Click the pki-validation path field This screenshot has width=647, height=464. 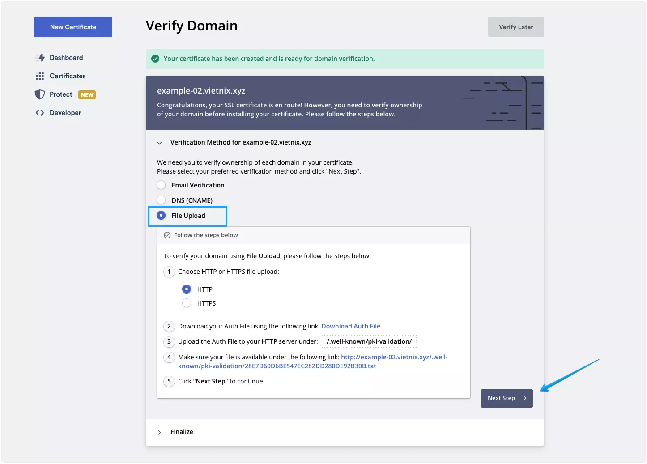[369, 341]
